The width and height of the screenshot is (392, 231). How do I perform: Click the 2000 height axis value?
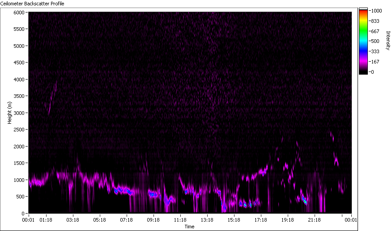(19, 147)
